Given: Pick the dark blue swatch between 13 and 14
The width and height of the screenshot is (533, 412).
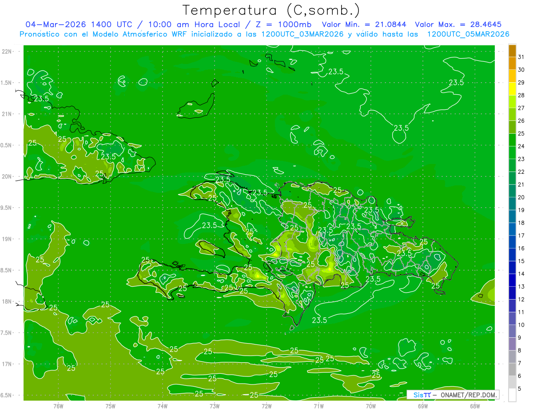Looking at the screenshot, I should [512, 280].
